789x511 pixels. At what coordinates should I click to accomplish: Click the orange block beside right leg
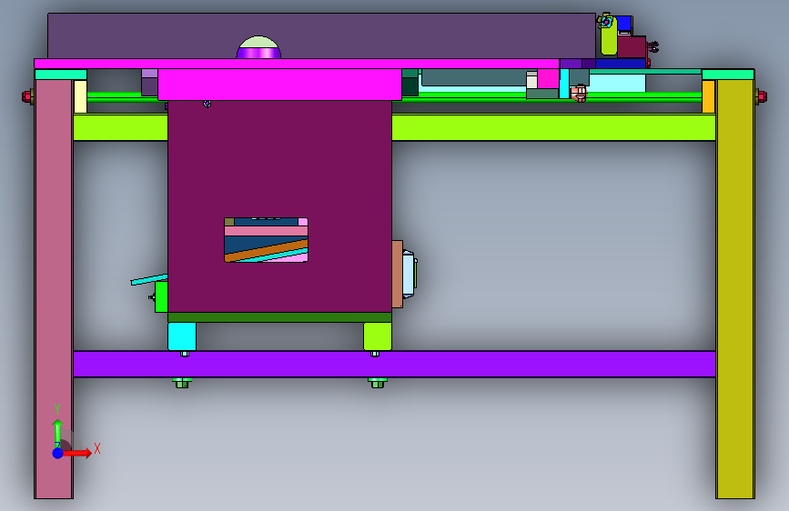(709, 96)
